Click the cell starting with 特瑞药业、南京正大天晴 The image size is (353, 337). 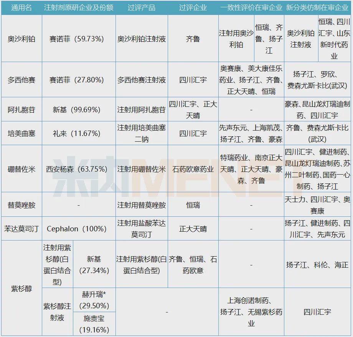point(251,169)
